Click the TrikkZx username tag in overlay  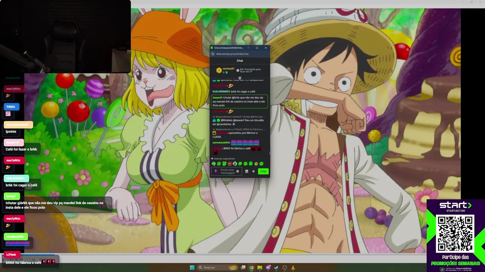11,107
